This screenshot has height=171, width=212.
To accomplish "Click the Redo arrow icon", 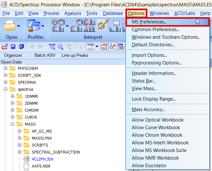I will click(40, 47).
